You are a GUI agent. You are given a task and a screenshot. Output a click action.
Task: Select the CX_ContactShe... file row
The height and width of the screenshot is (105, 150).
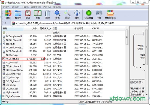53,70
